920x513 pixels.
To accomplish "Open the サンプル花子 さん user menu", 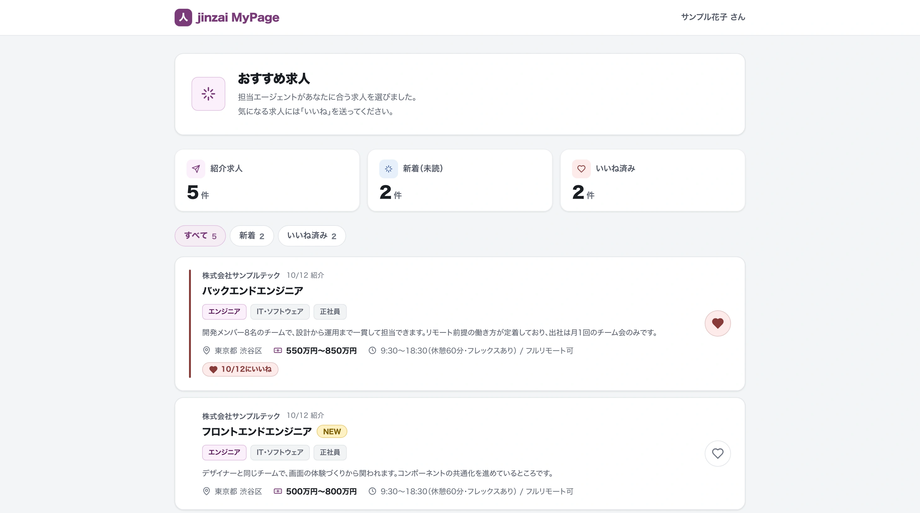I will tap(713, 17).
